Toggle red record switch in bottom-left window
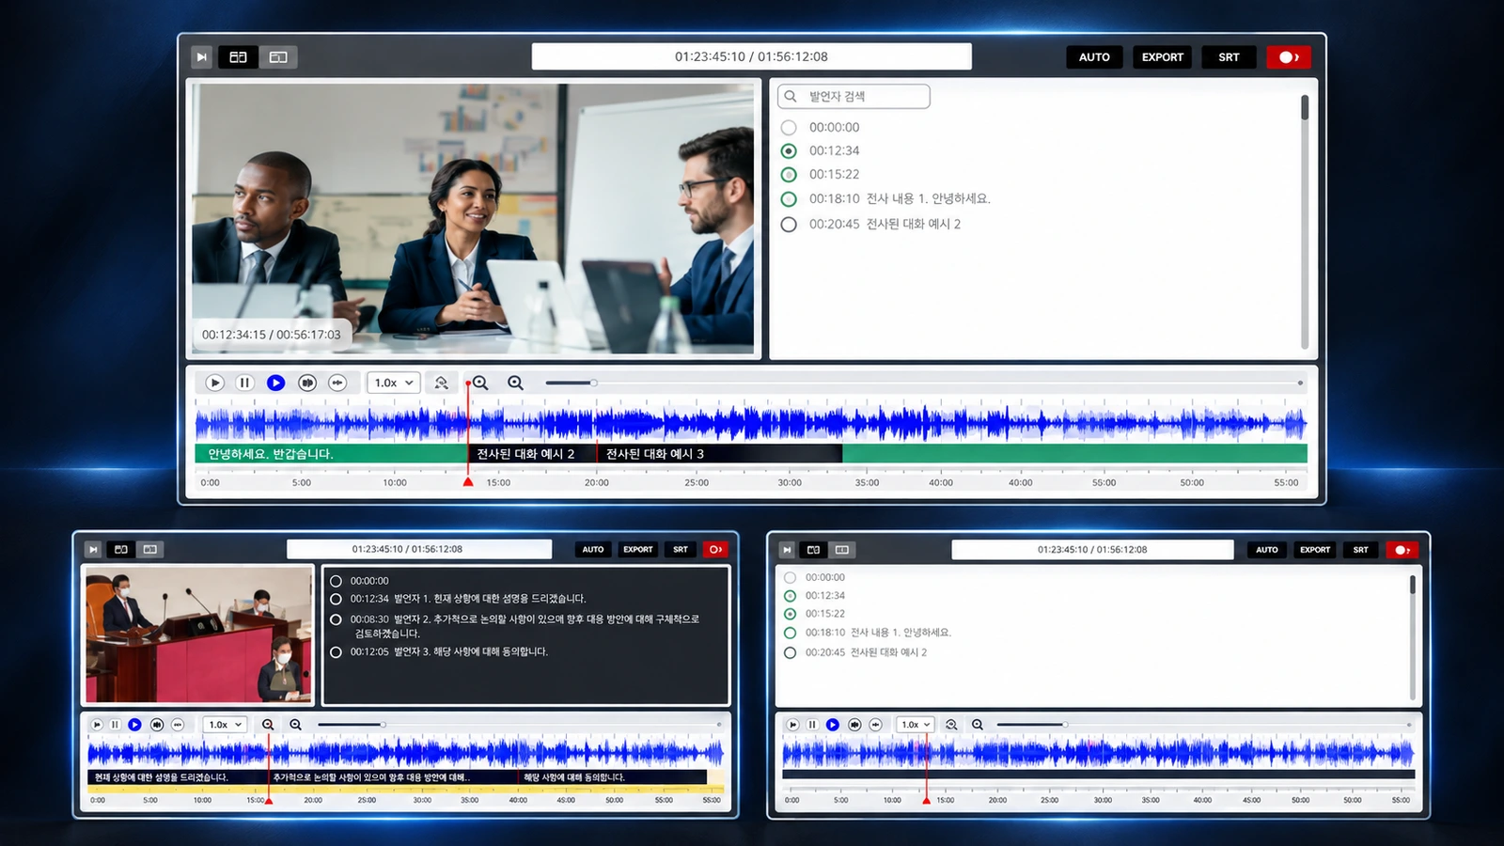This screenshot has width=1504, height=846. click(715, 549)
